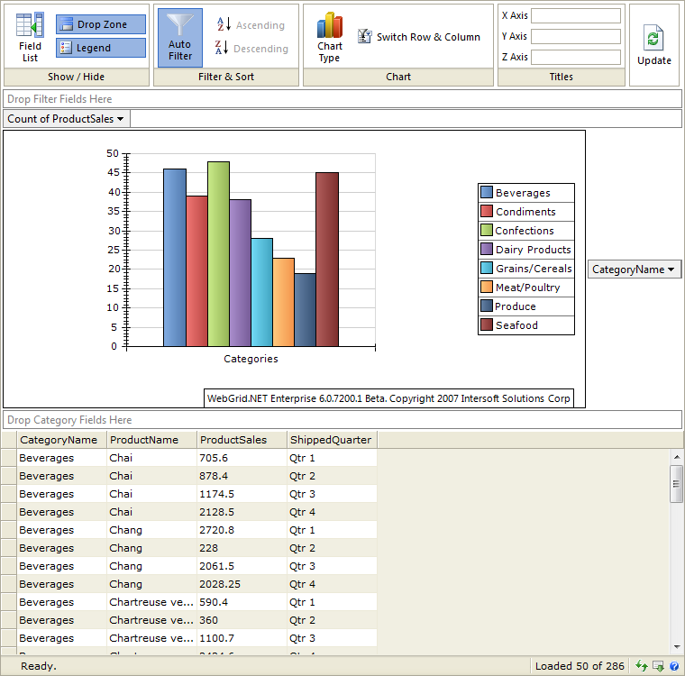Open the CategoryName field dropdown
The image size is (685, 676).
[x=635, y=269]
